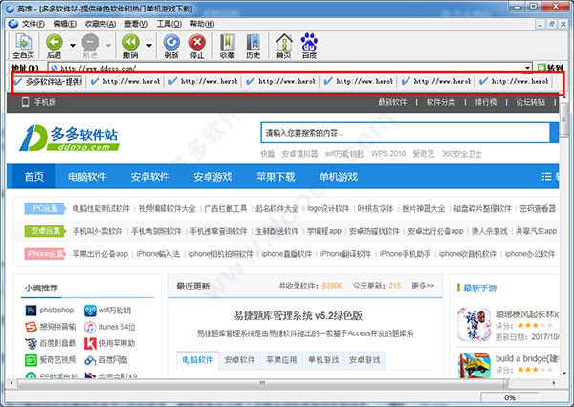Open the 帮助(H) menu
574x407 pixels.
pyautogui.click(x=202, y=24)
